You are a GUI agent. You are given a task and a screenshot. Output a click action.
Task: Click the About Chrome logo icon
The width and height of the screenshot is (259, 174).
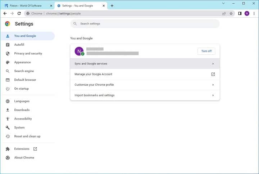[8, 158]
